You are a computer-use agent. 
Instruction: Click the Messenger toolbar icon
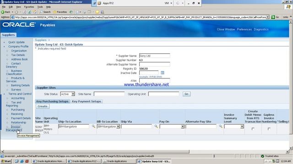pyautogui.click(x=102, y=12)
